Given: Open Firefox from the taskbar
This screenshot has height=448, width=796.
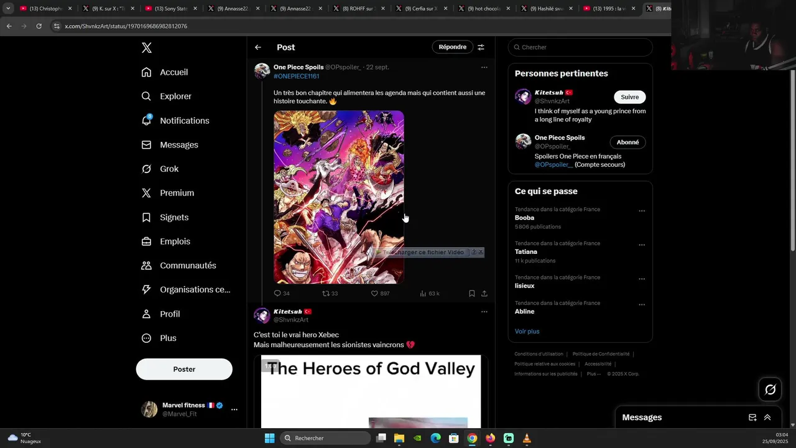Looking at the screenshot, I should pyautogui.click(x=490, y=438).
